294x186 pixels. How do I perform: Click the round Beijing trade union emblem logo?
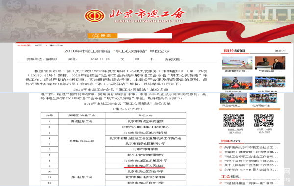pyautogui.click(x=95, y=16)
